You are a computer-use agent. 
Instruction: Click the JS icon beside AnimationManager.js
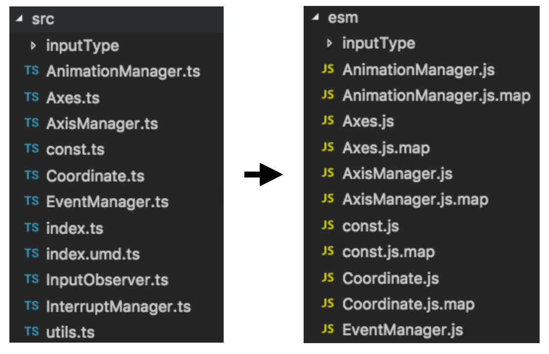327,69
